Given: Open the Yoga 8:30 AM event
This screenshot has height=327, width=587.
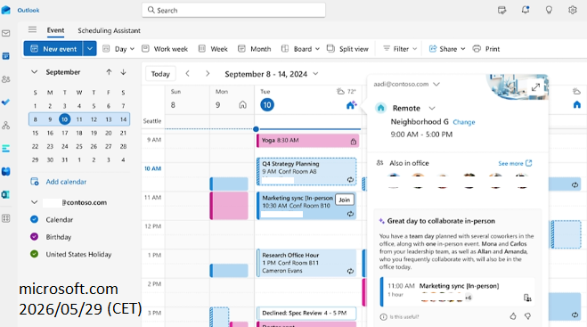Looking at the screenshot, I should click(x=307, y=141).
